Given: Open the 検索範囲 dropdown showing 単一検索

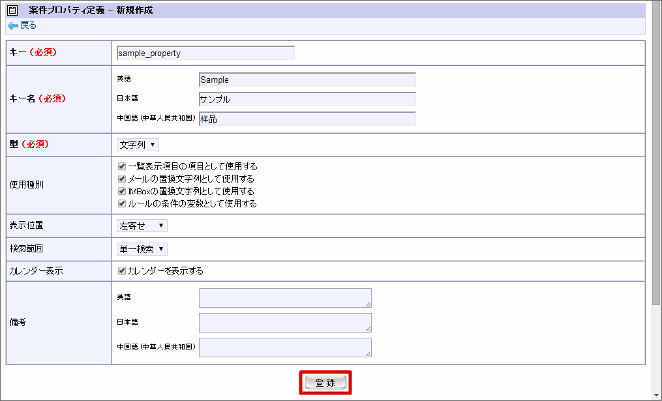Looking at the screenshot, I should coord(142,249).
